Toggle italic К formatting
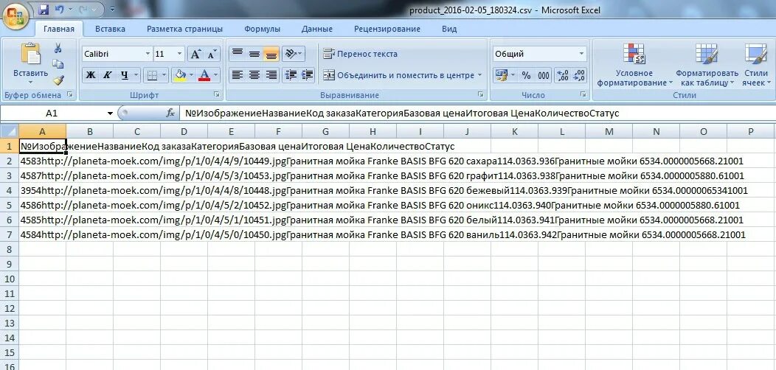 click(x=107, y=75)
